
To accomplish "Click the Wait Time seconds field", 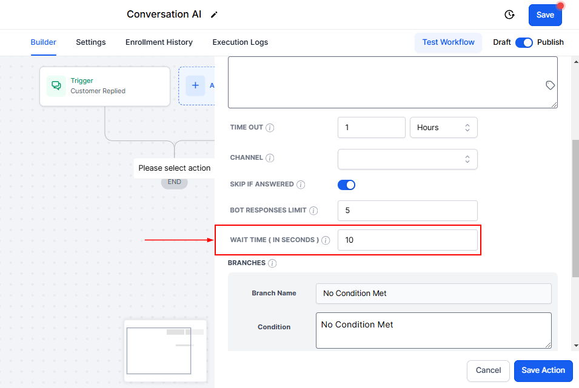I will pyautogui.click(x=407, y=240).
